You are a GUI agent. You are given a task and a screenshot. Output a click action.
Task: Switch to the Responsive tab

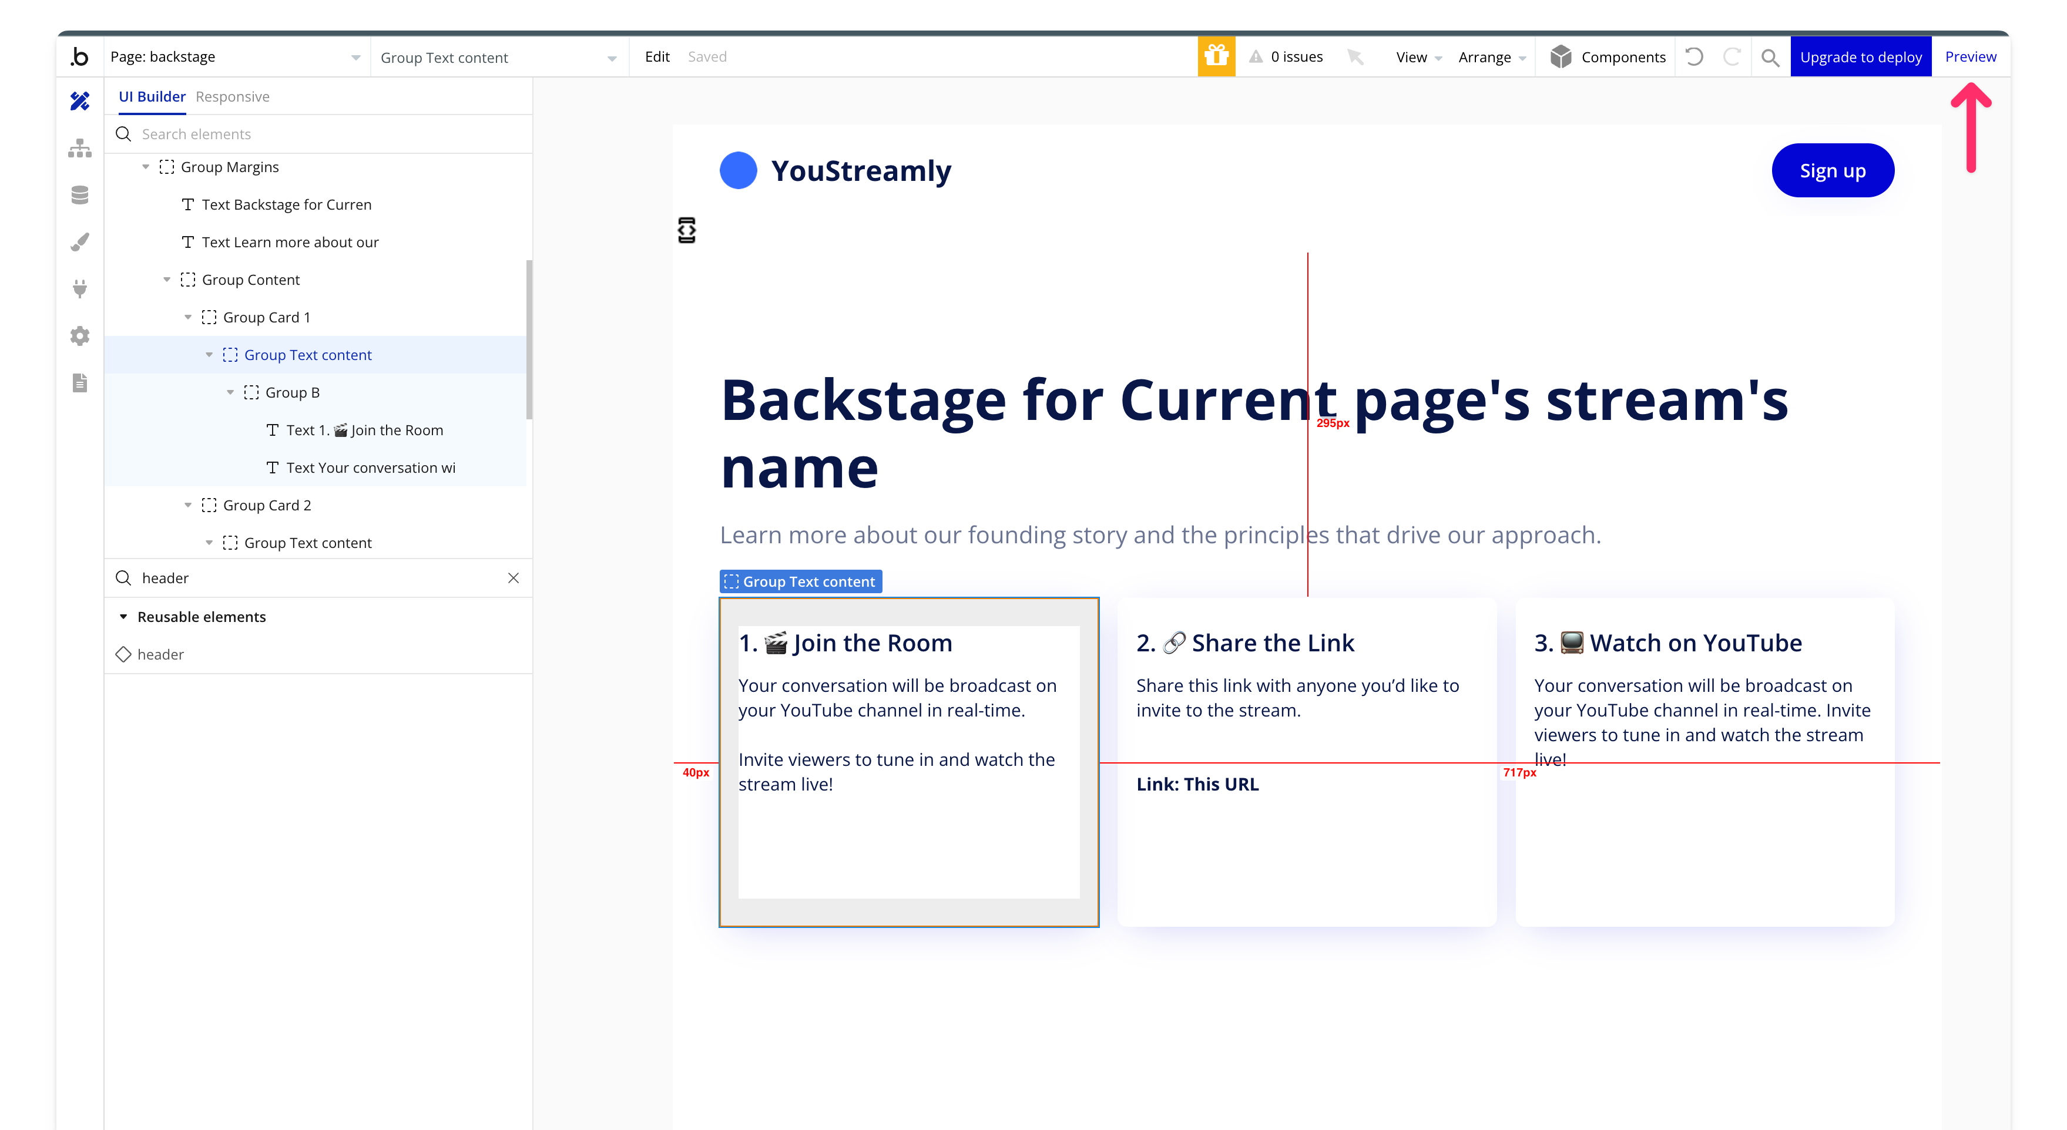tap(232, 96)
